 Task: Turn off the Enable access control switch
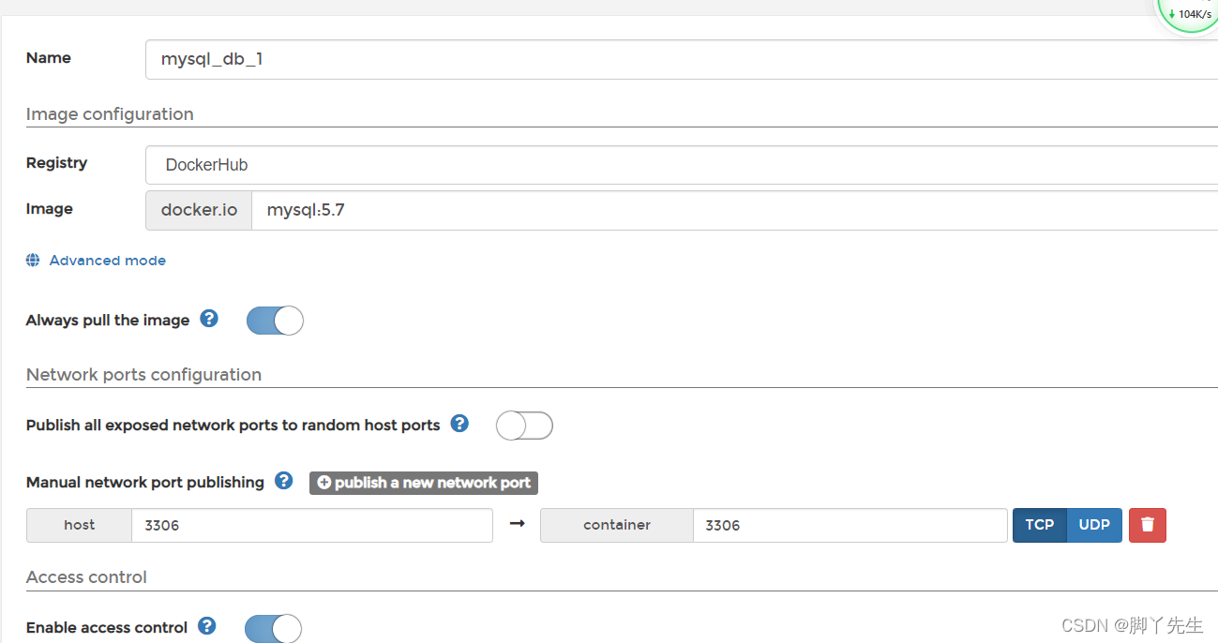273,628
